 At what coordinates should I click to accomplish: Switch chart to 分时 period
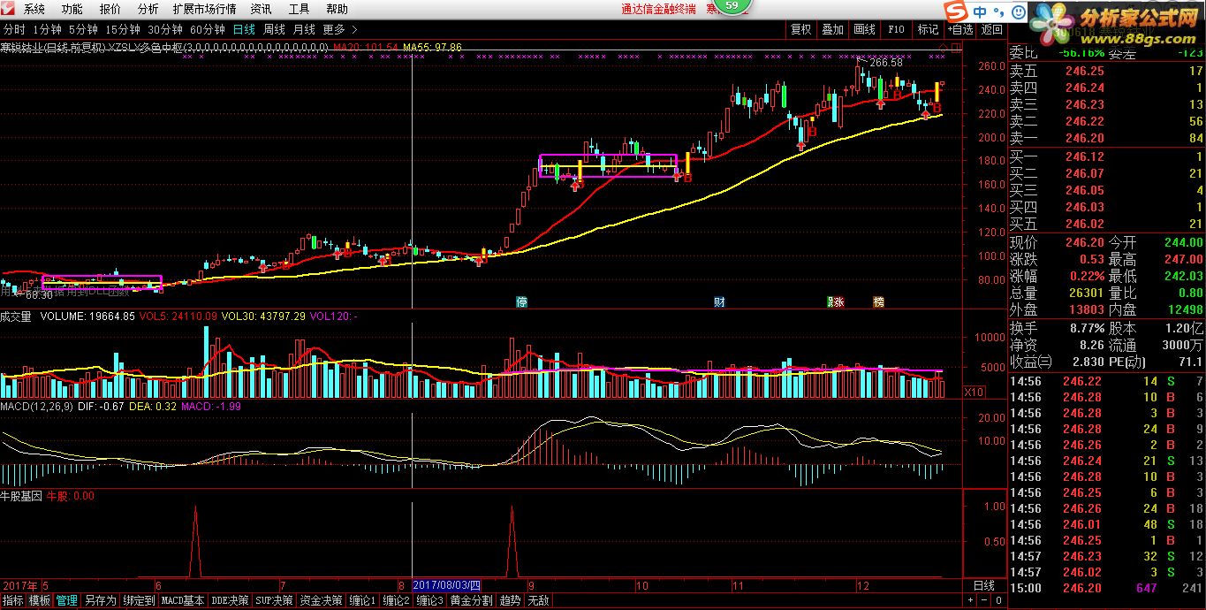pyautogui.click(x=14, y=29)
